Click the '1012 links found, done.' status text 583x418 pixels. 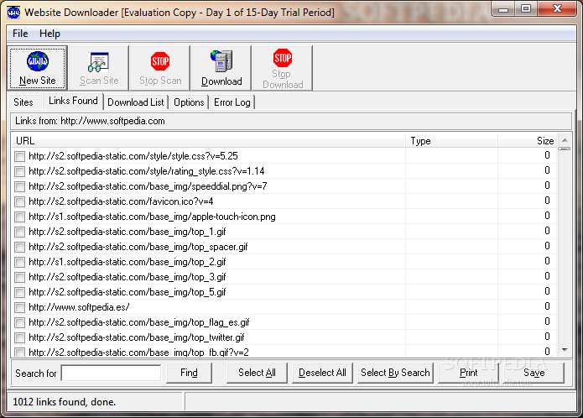pyautogui.click(x=65, y=402)
